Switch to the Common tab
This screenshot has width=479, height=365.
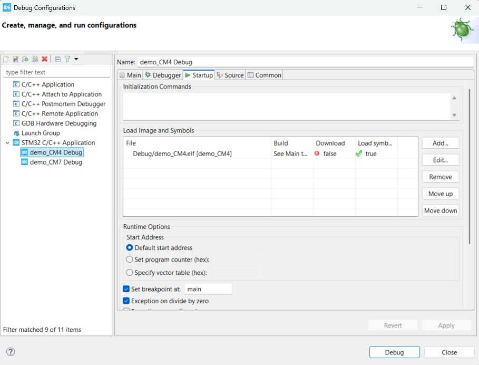coord(264,75)
